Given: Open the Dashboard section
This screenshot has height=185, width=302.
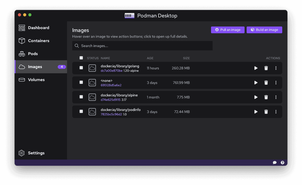Looking at the screenshot, I should tap(41, 28).
